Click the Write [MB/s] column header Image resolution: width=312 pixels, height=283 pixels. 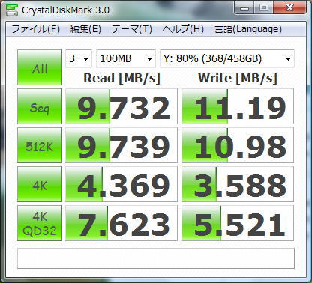coord(238,79)
